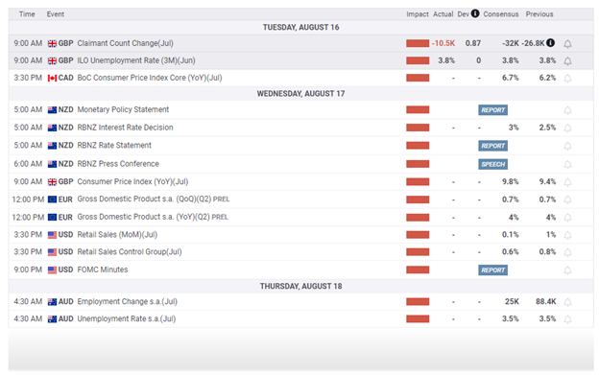The image size is (599, 375).
Task: Click previous value 2.5% for RBNZ rate
Action: coord(547,128)
